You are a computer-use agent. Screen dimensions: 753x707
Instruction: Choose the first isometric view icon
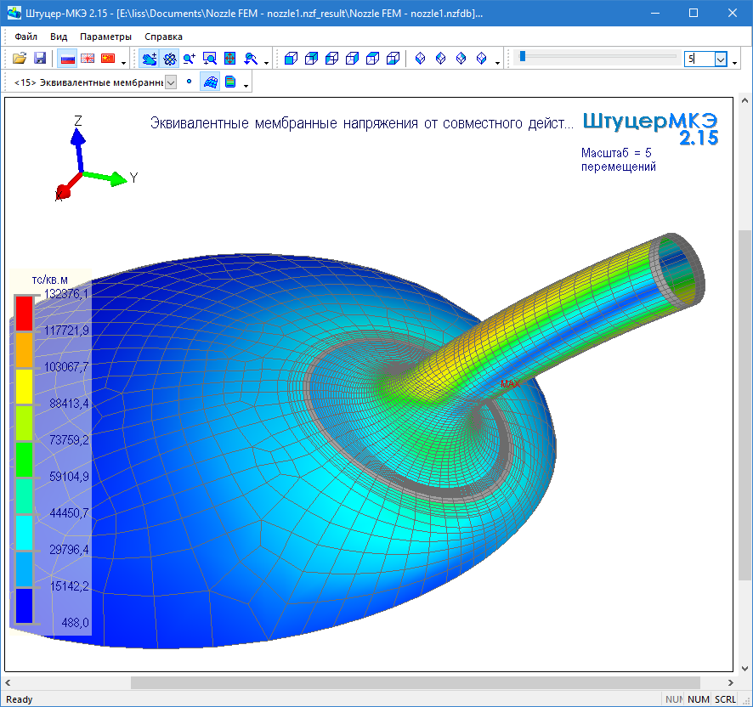click(x=420, y=59)
